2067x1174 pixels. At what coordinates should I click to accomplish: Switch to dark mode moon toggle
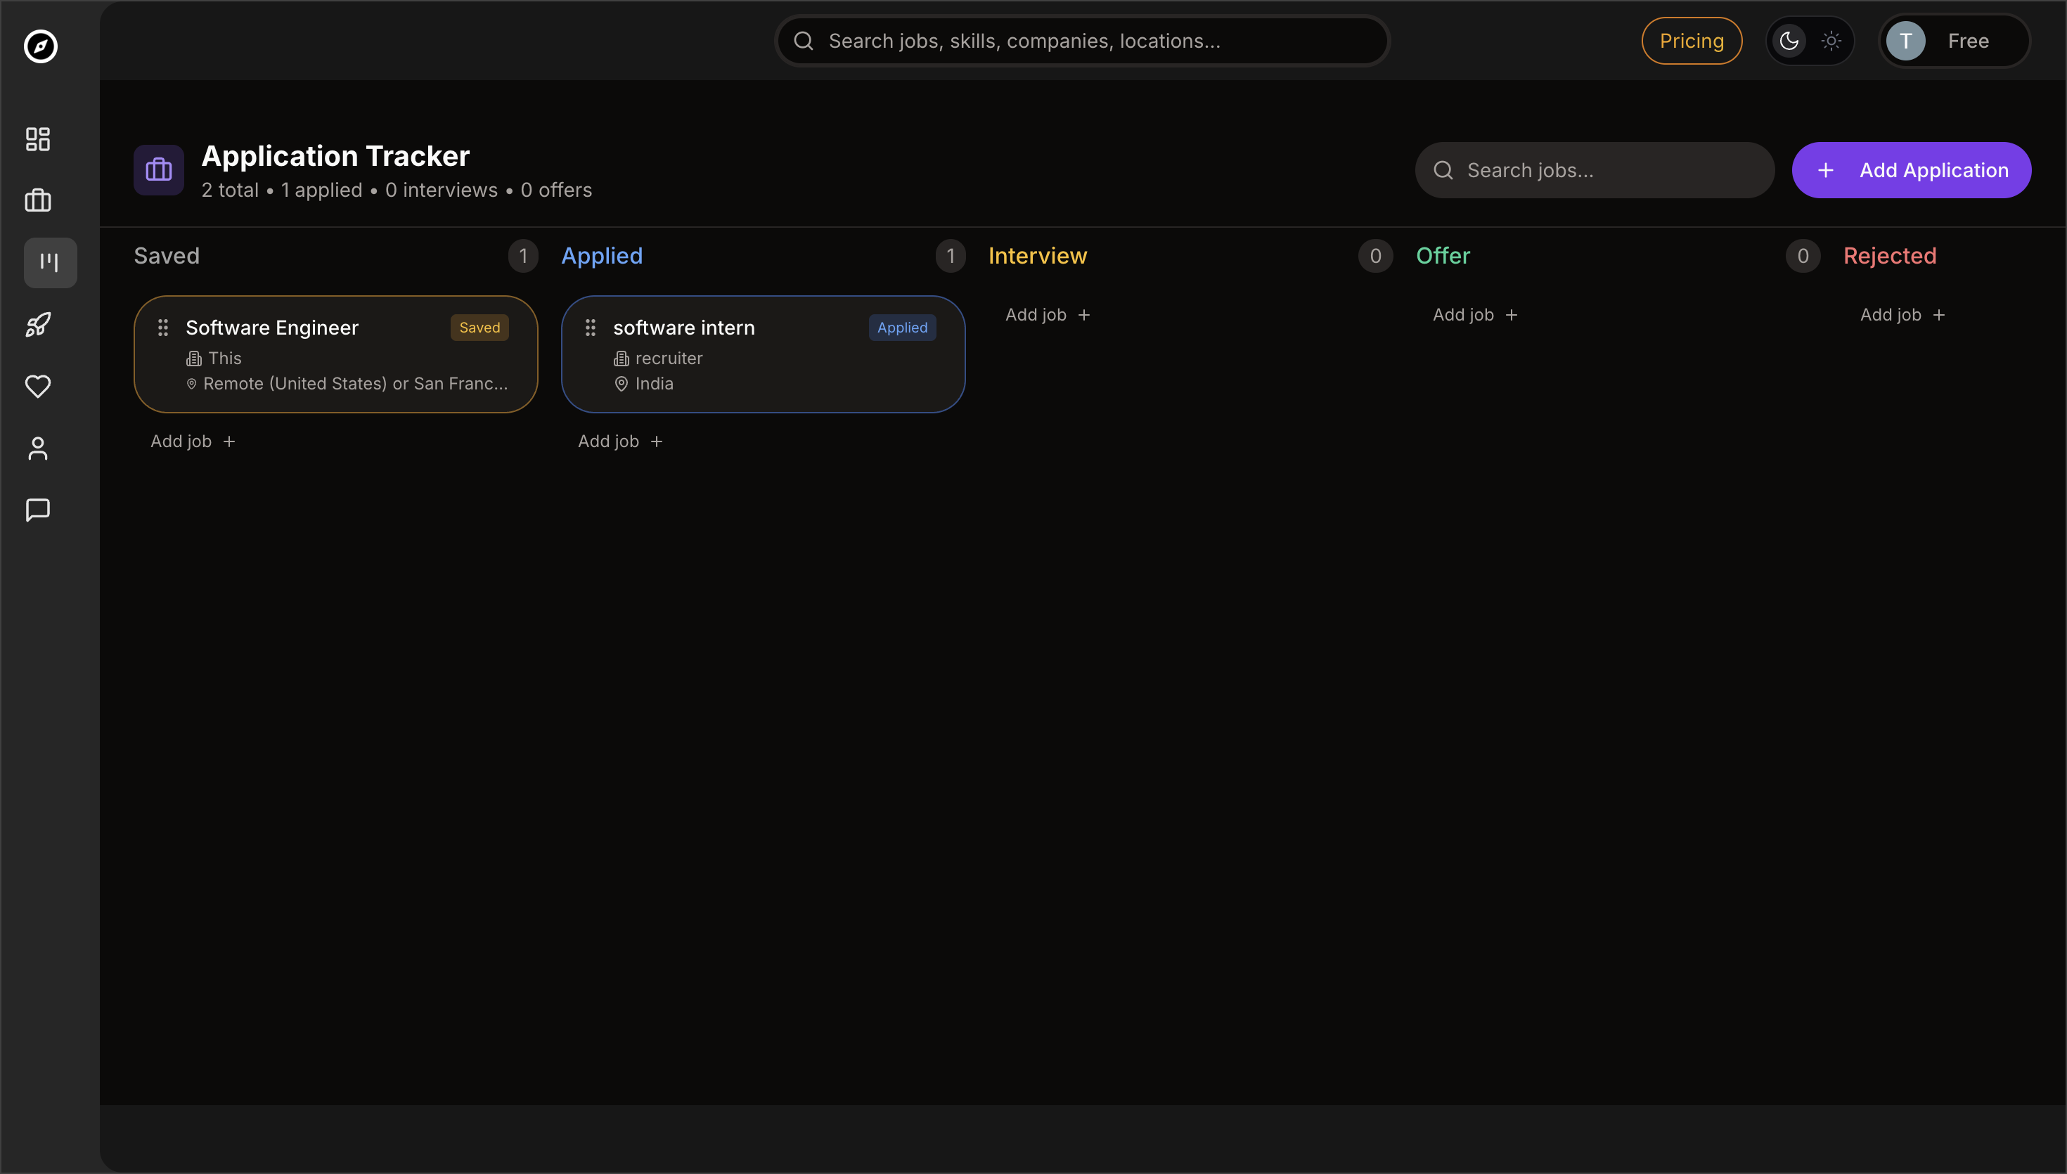click(1789, 40)
